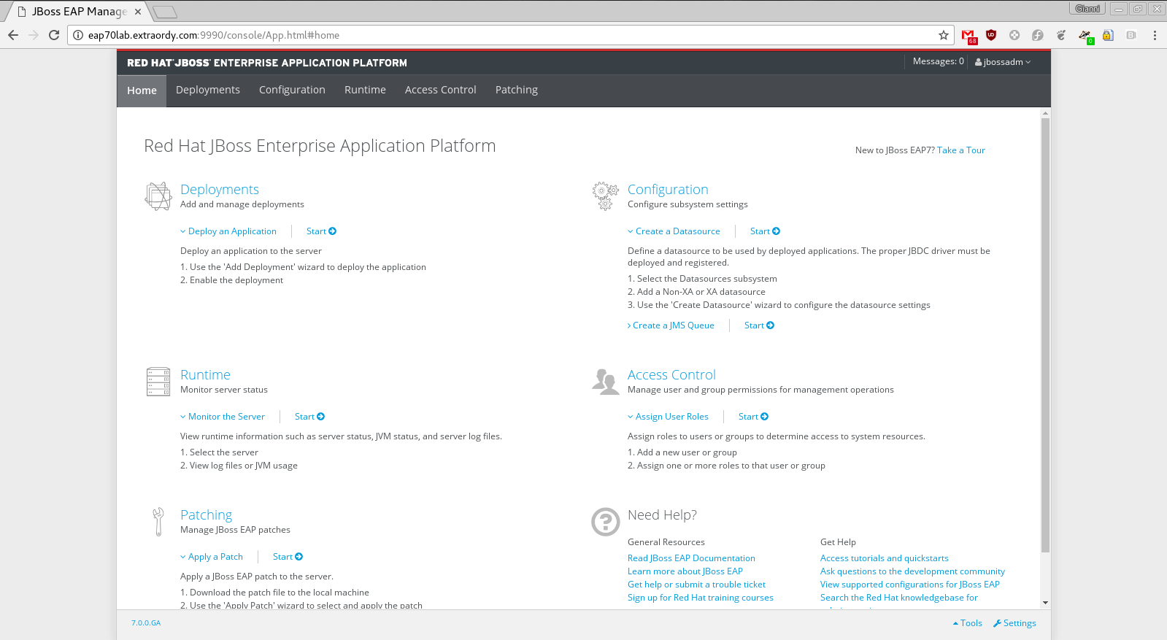Click the scrollbar down arrow
This screenshot has height=640, width=1167.
click(1045, 603)
